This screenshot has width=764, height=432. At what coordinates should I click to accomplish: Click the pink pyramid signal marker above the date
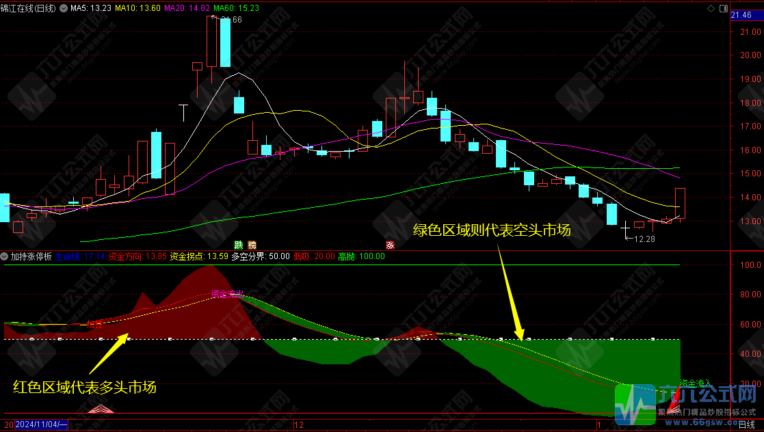(101, 409)
